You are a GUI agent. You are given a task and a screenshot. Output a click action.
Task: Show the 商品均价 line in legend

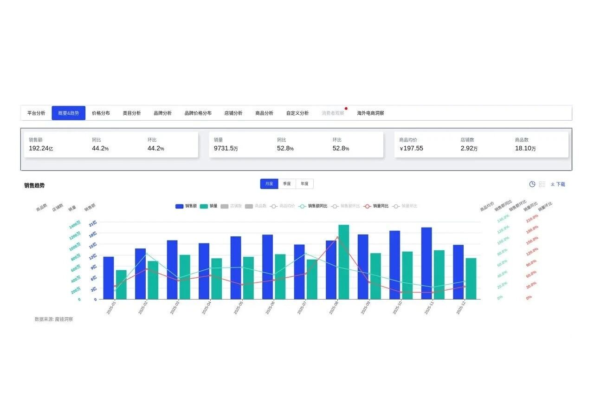pyautogui.click(x=282, y=206)
